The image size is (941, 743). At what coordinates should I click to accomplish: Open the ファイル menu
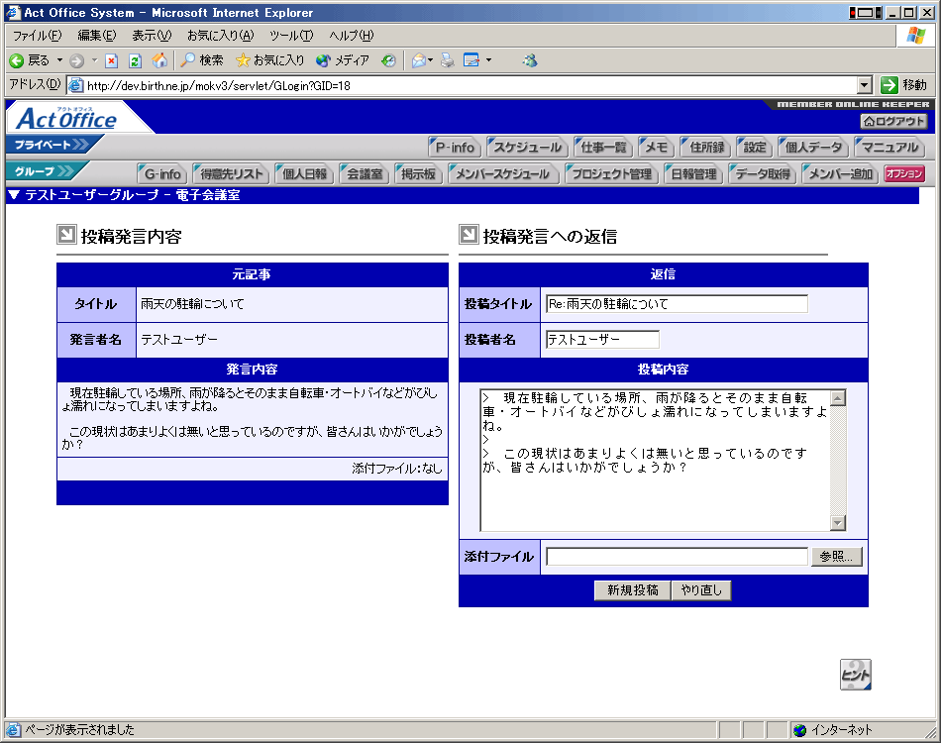[x=37, y=36]
